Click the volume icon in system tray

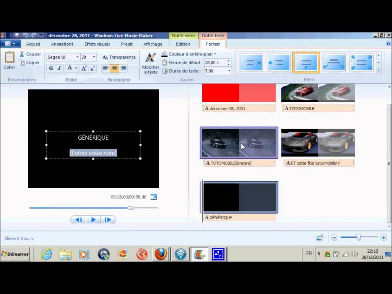354,254
